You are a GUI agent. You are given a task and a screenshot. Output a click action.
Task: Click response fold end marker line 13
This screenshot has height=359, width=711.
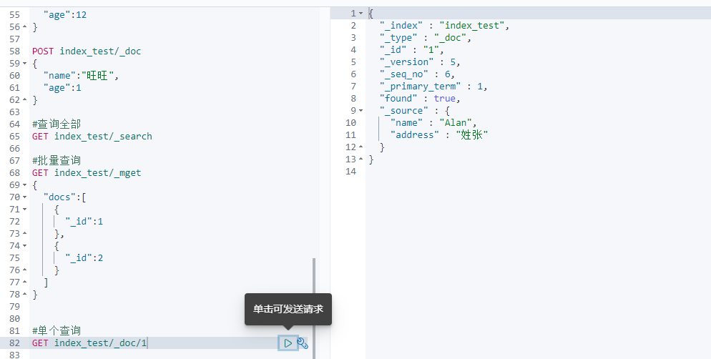pos(361,159)
